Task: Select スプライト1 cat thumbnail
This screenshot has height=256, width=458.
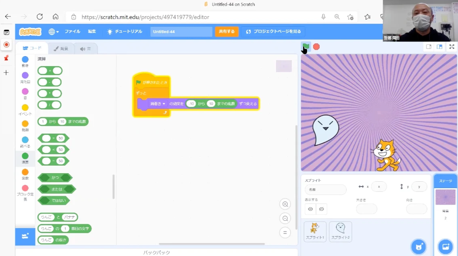Action: (315, 231)
